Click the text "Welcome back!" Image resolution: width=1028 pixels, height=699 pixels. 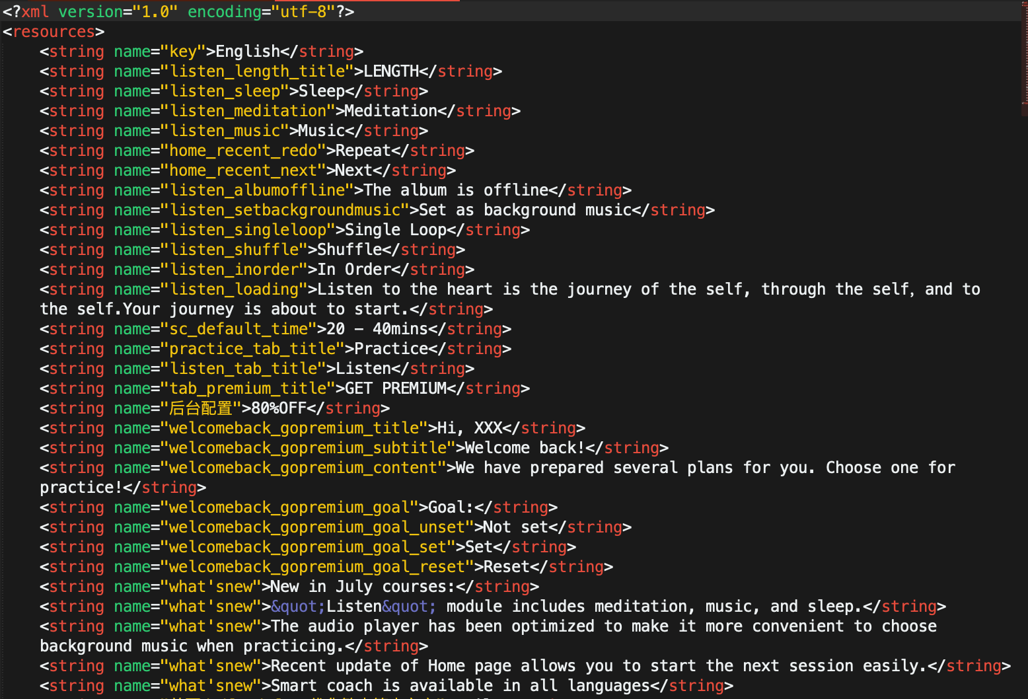525,448
